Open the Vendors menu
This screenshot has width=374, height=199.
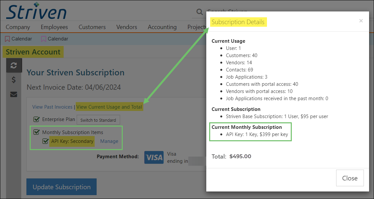coord(127,27)
